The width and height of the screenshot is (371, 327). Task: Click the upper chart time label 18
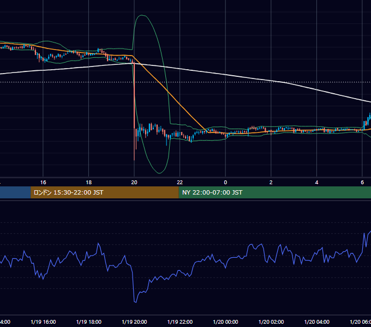(x=89, y=183)
